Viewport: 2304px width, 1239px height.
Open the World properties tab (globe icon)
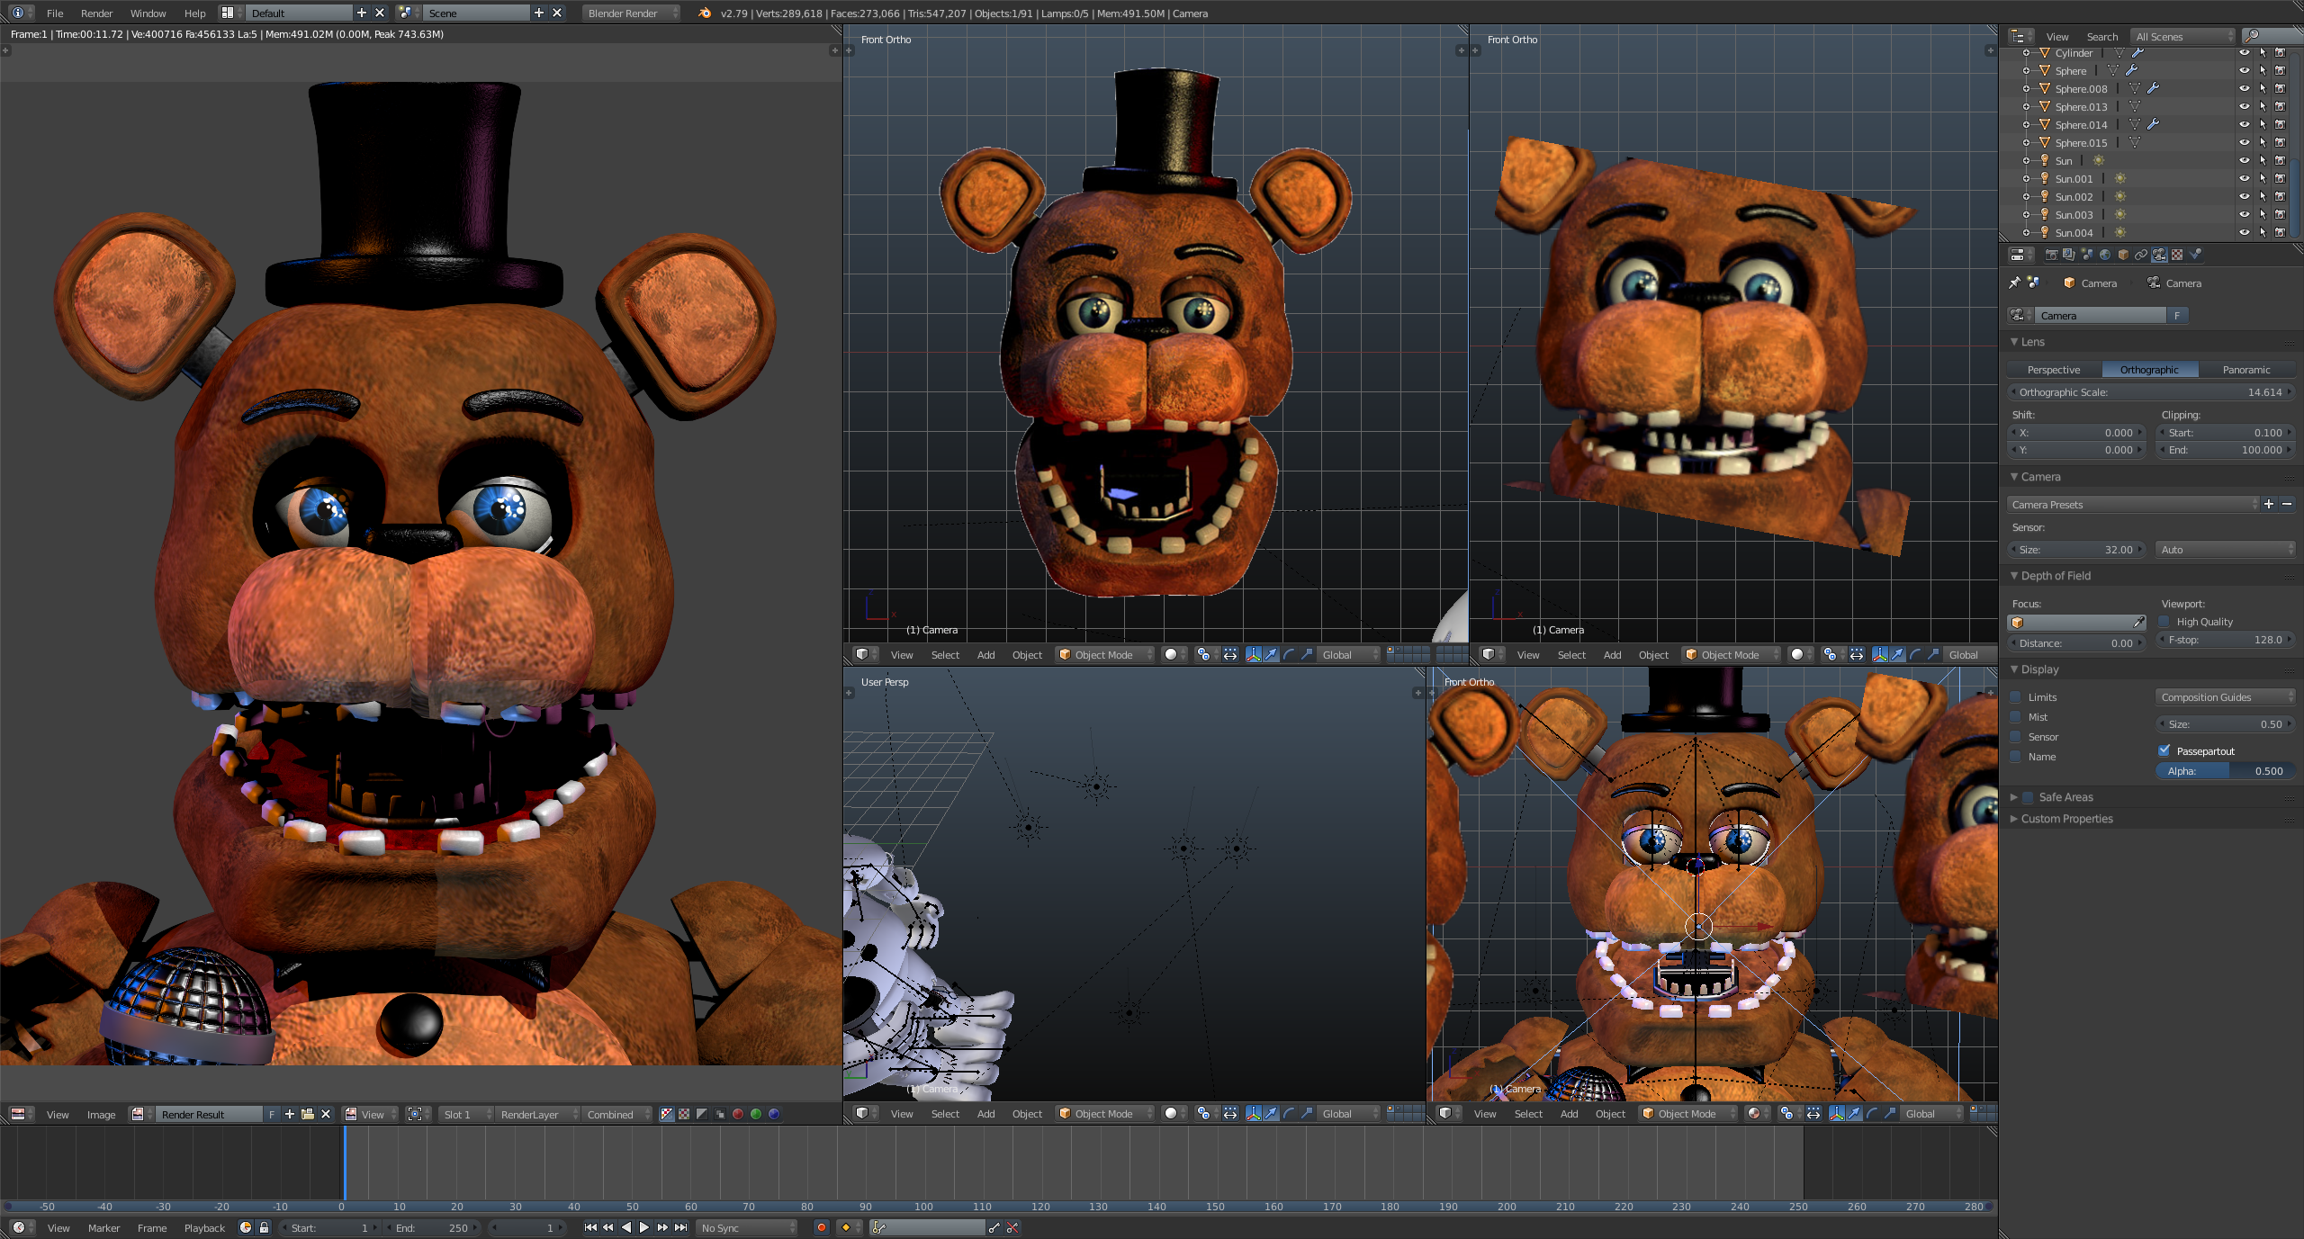point(2105,255)
